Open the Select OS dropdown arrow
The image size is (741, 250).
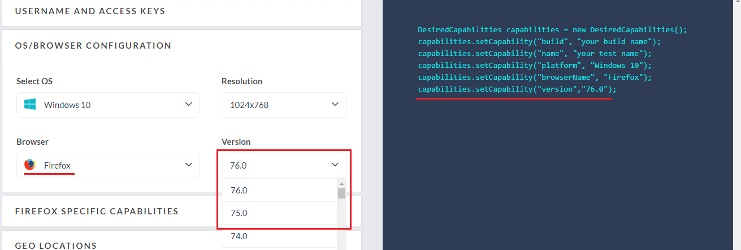189,105
